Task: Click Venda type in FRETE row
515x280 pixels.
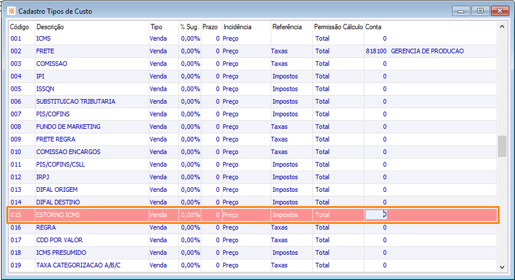Action: click(158, 51)
